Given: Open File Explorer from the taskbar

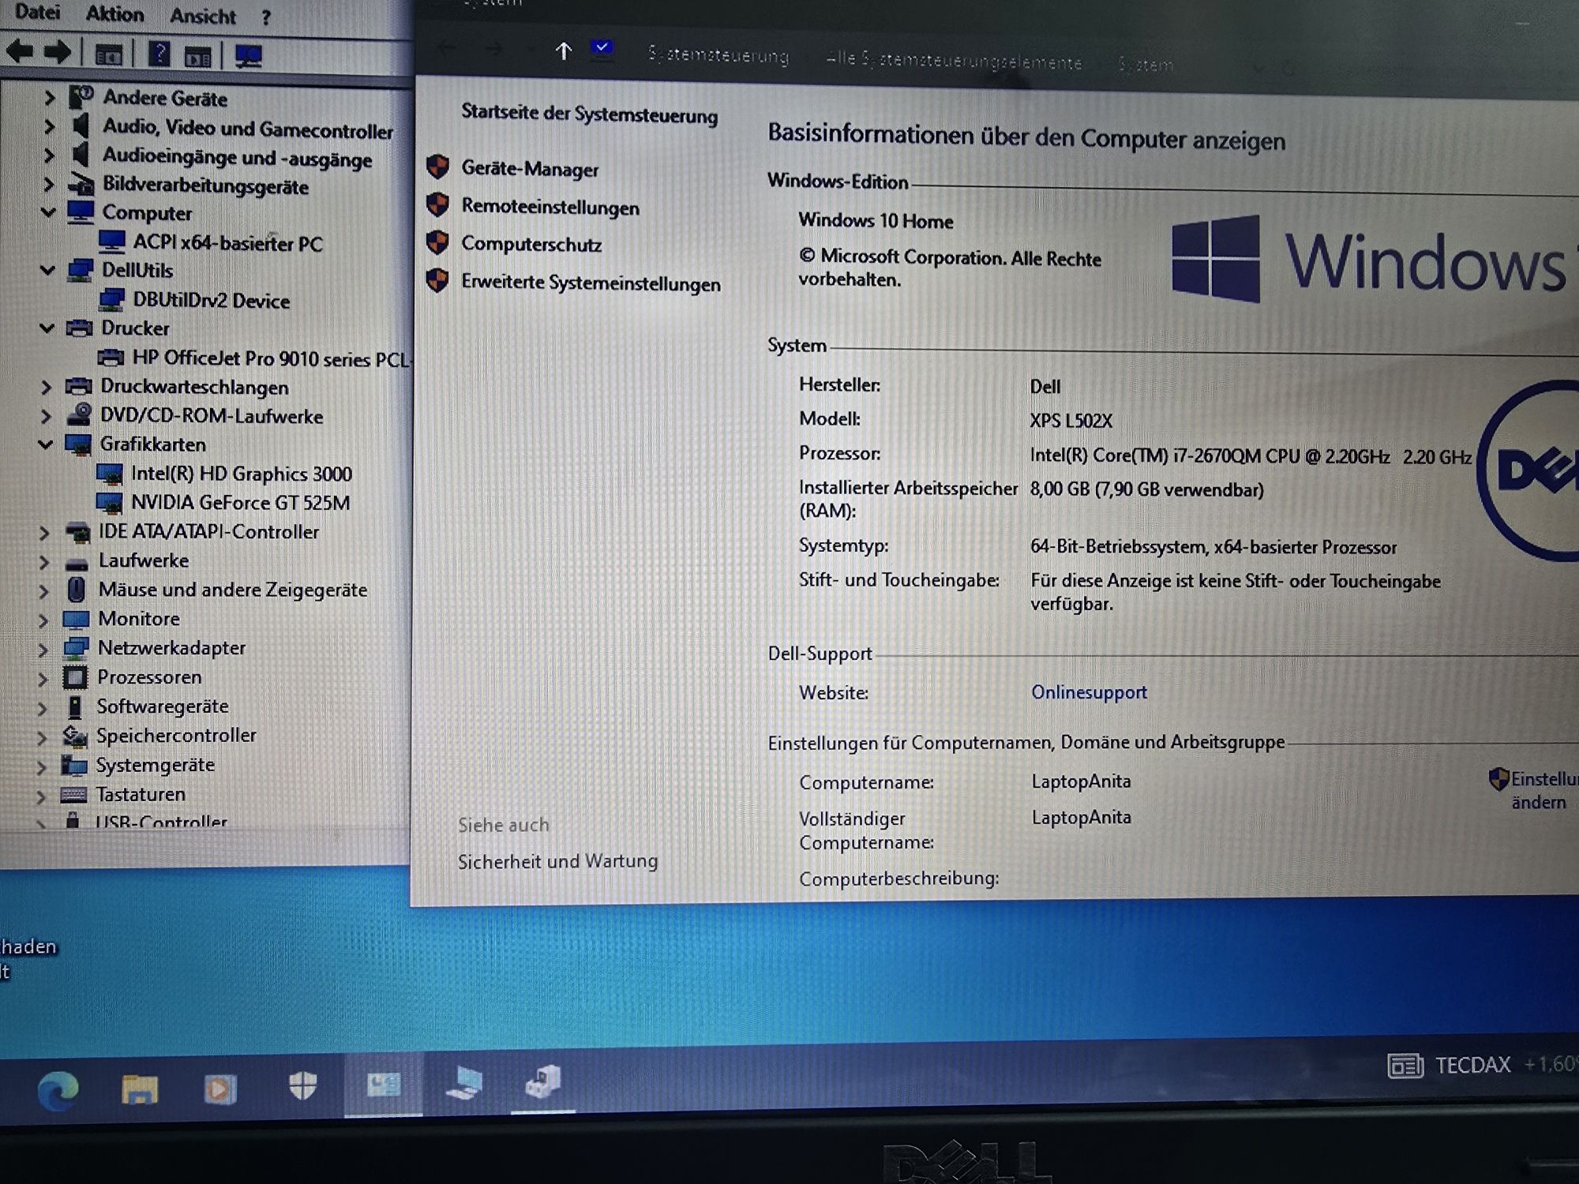Looking at the screenshot, I should [x=140, y=1088].
